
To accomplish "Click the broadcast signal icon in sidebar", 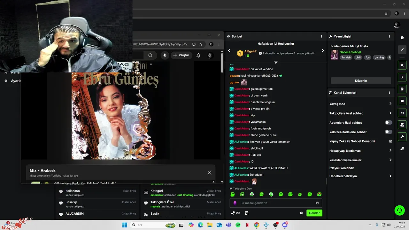I will (402, 113).
